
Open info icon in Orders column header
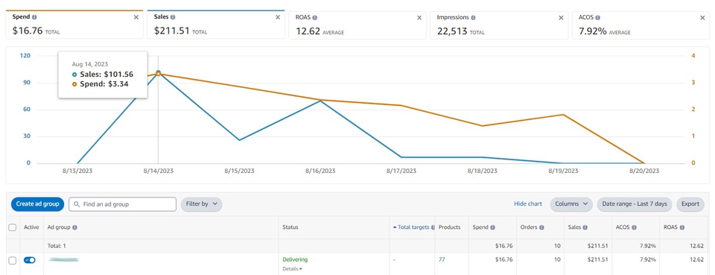pos(541,227)
